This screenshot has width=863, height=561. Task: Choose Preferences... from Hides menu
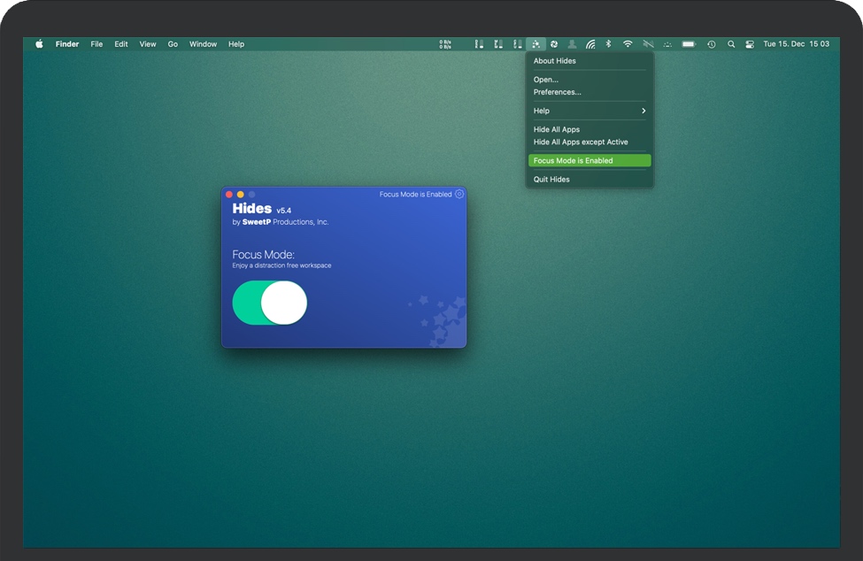click(x=589, y=92)
